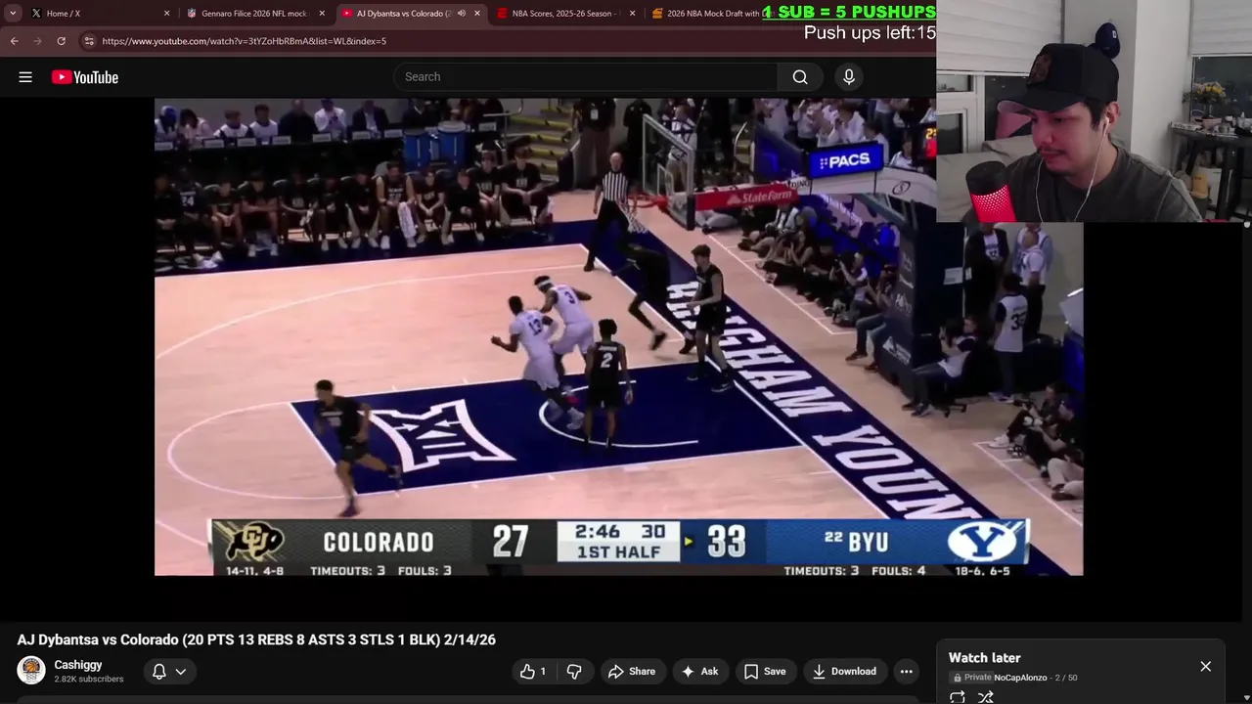Close the Watch later playlist panel
The height and width of the screenshot is (704, 1252).
coord(1205,666)
